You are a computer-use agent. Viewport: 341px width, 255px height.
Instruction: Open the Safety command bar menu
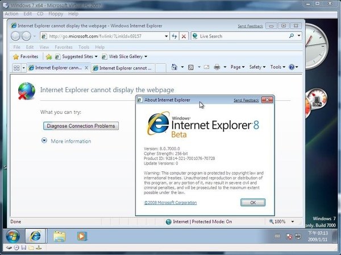(257, 67)
